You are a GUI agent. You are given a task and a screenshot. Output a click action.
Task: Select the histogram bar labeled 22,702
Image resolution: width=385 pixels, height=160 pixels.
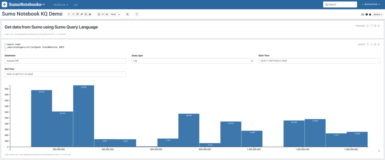pos(294,134)
